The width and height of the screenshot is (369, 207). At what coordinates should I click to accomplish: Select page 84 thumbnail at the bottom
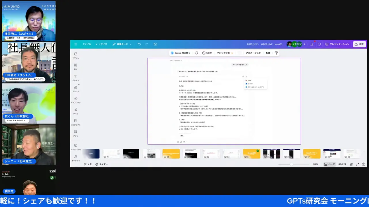pyautogui.click(x=251, y=154)
